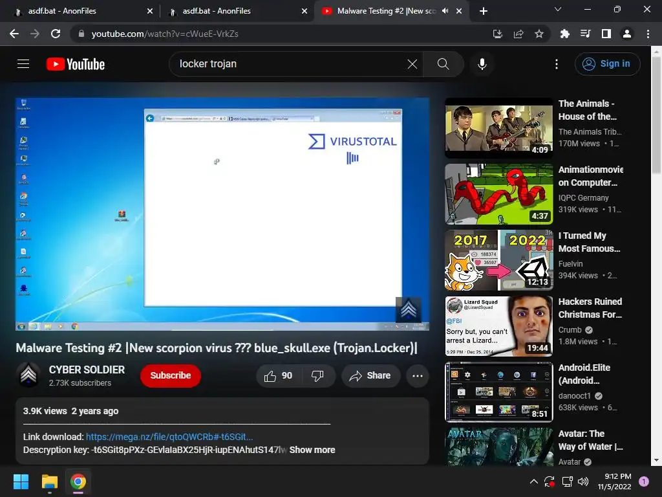Close the Malware Testing tab

click(459, 11)
